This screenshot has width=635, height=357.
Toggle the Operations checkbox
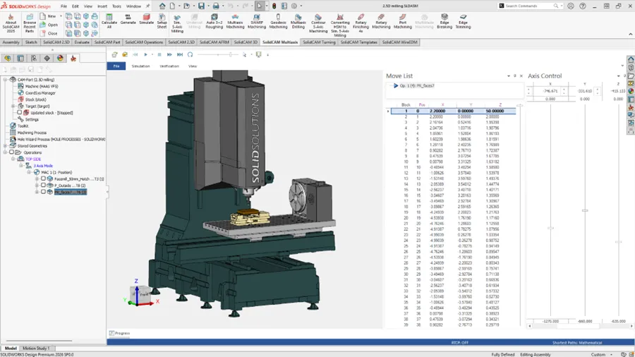[11, 152]
